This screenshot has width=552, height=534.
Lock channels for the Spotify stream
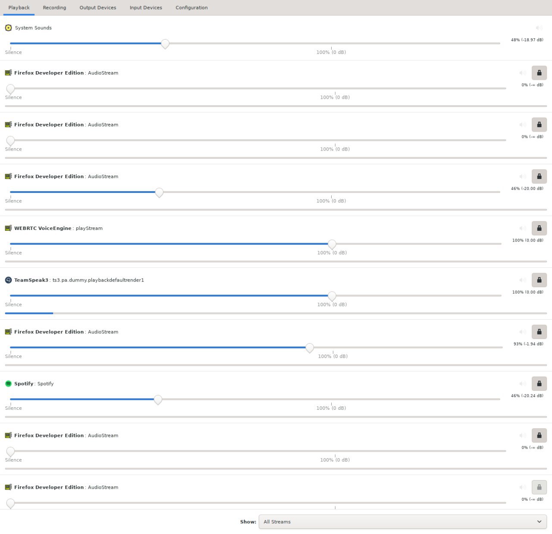pos(539,383)
